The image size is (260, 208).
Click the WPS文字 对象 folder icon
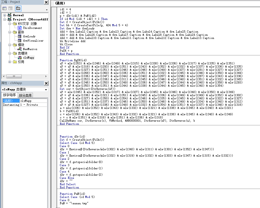click(15, 24)
